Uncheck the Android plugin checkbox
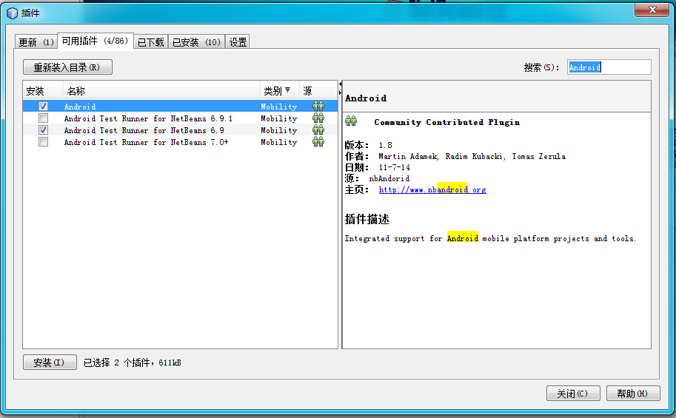 pyautogui.click(x=43, y=107)
